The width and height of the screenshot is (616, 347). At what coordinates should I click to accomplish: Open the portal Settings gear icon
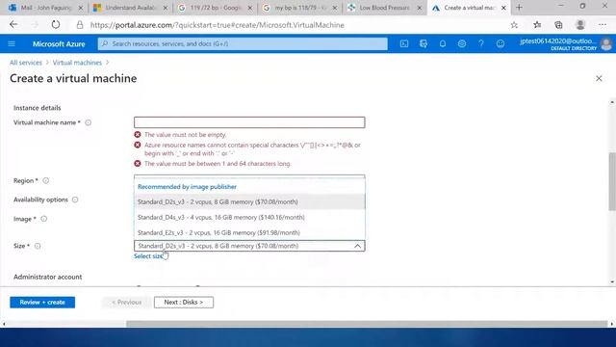(x=462, y=43)
